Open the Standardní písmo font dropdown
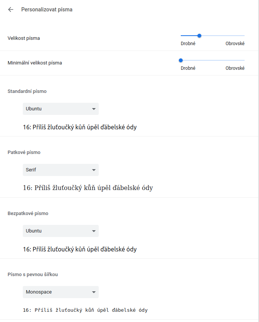This screenshot has height=322, width=259. 61,109
